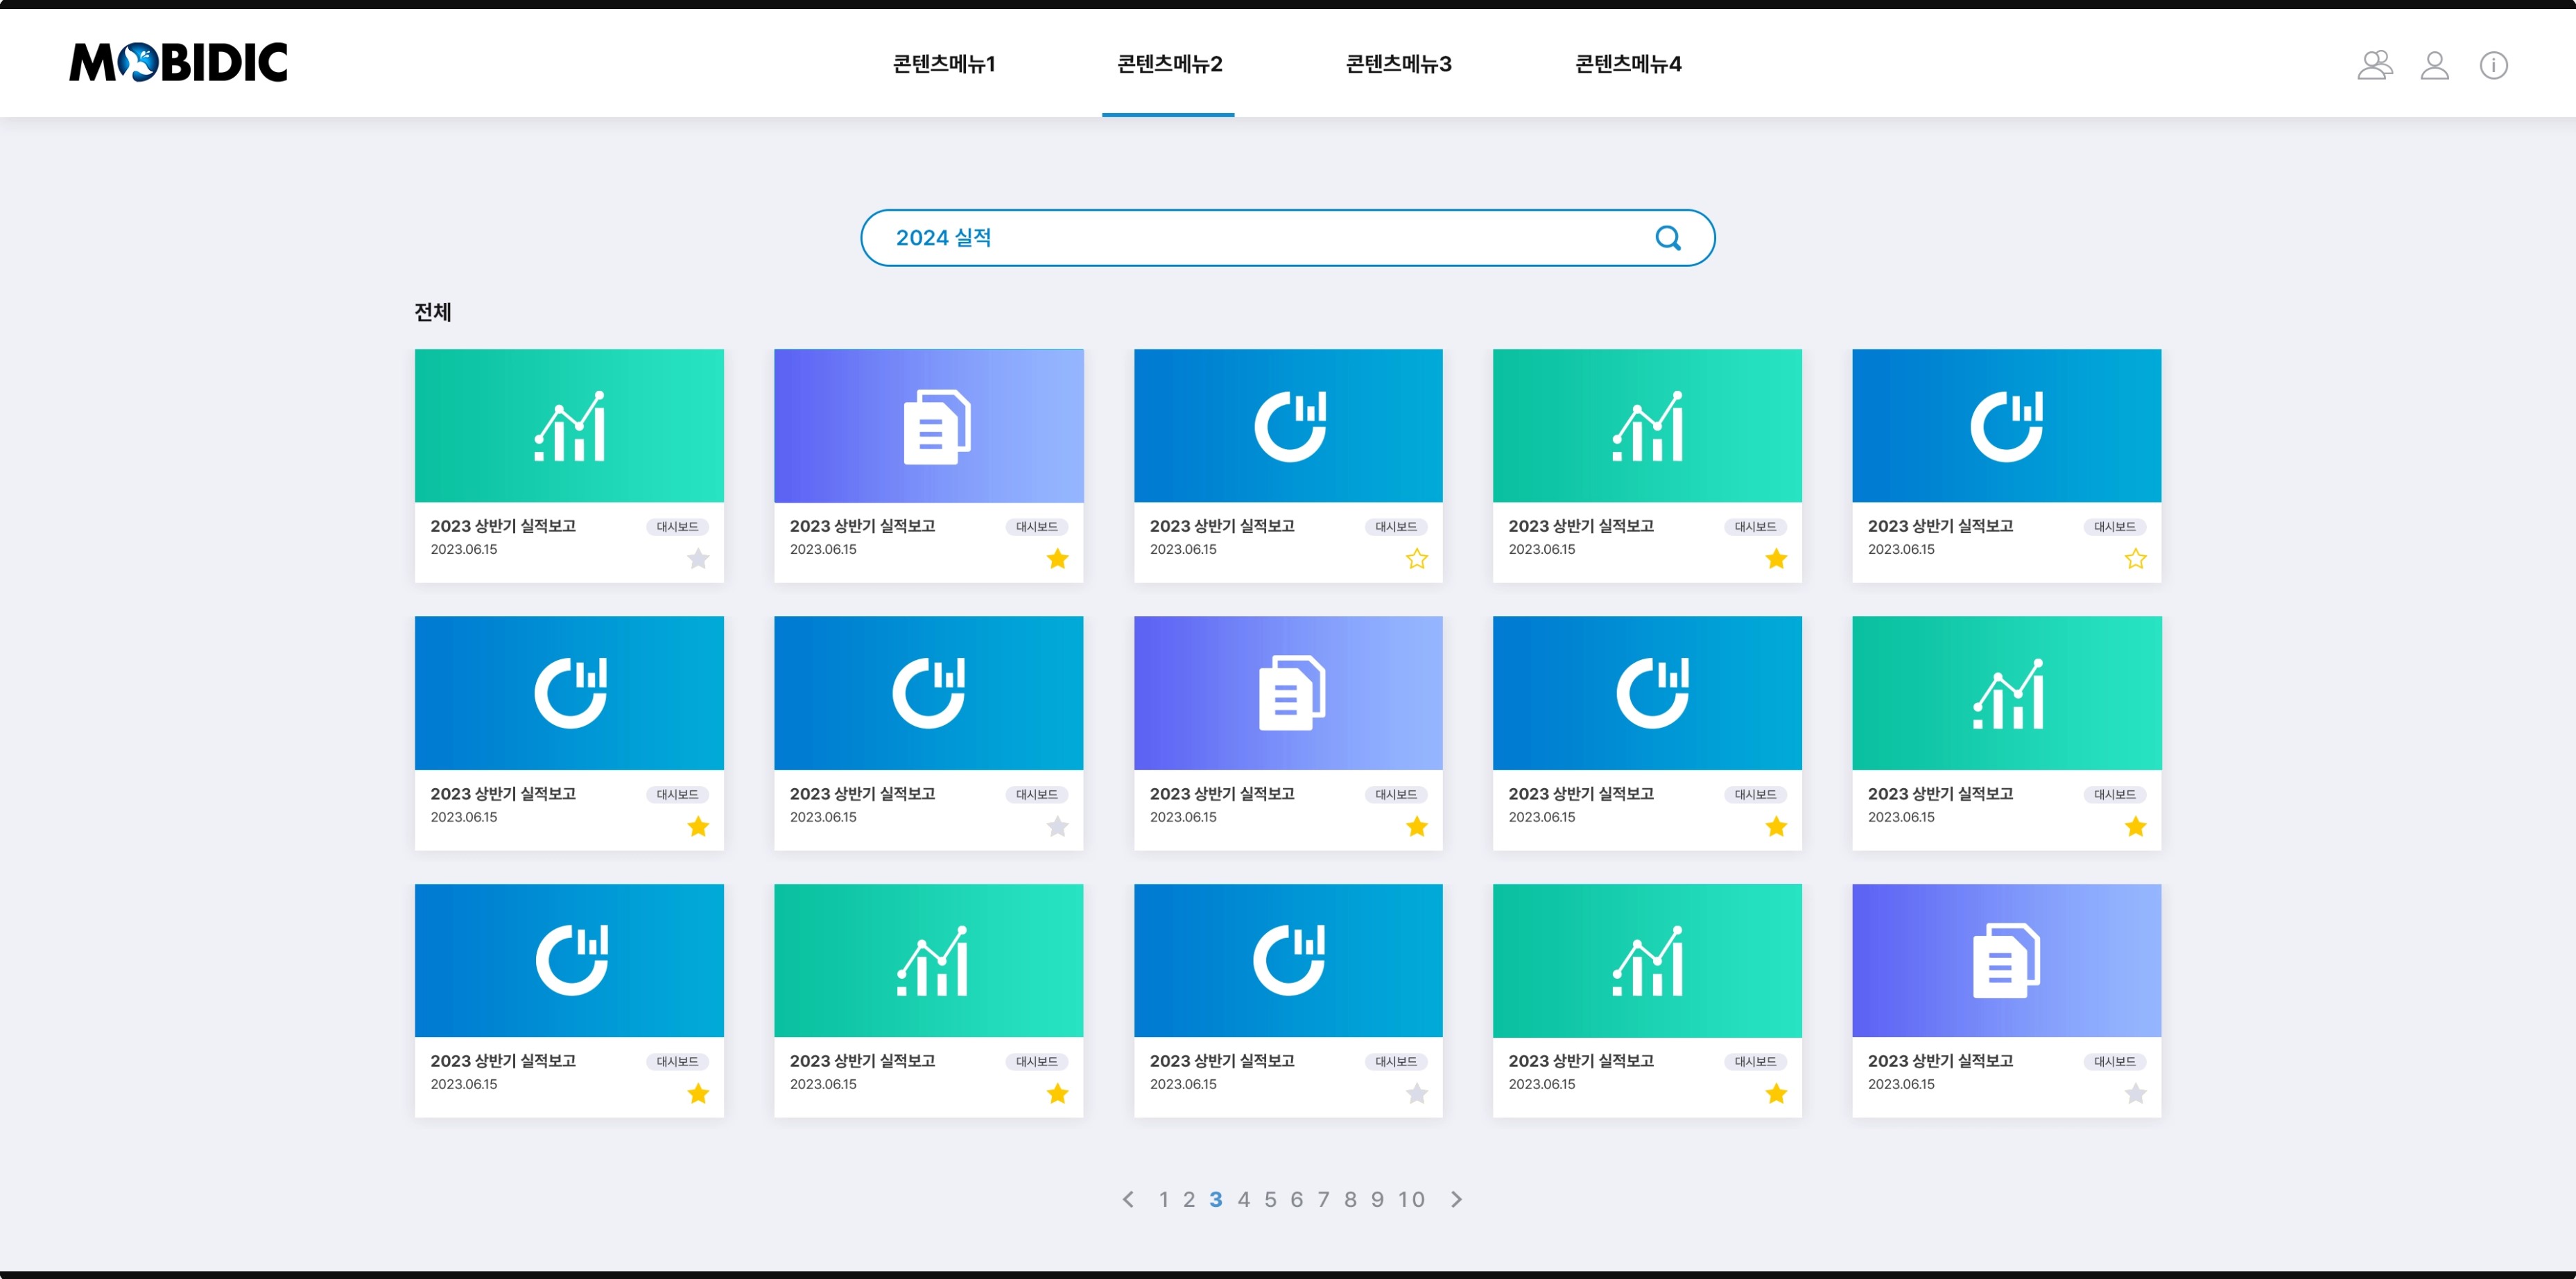Open the single user profile icon
Viewport: 2576px width, 1279px height.
click(2434, 65)
